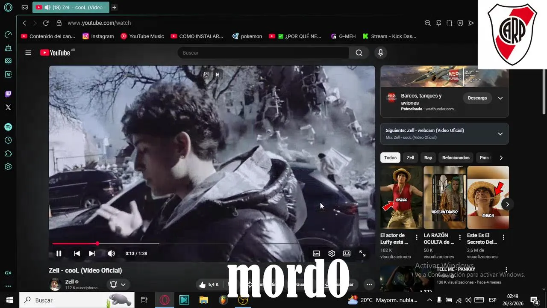547x308 pixels.
Task: Open My Flow send icon
Action: [471, 23]
